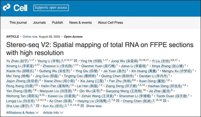201x117 pixels.
Task: Open author Xiaoxi Zhou link
Action: tap(59, 81)
